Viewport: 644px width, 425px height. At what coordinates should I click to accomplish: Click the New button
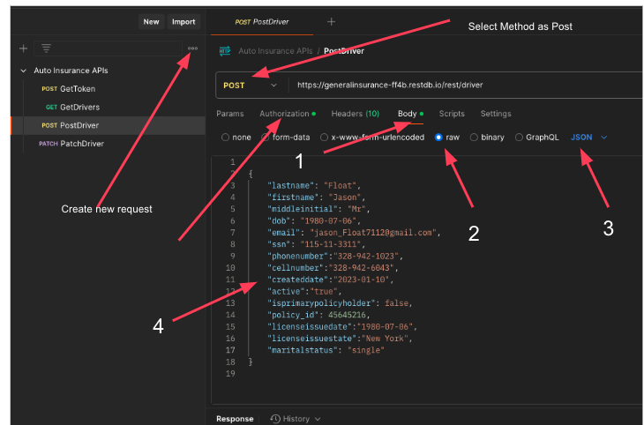(151, 22)
